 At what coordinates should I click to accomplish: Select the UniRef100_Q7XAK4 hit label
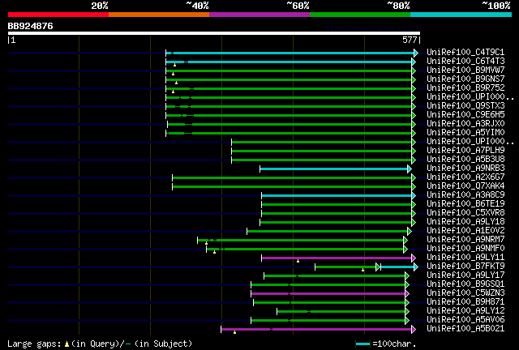click(465, 186)
